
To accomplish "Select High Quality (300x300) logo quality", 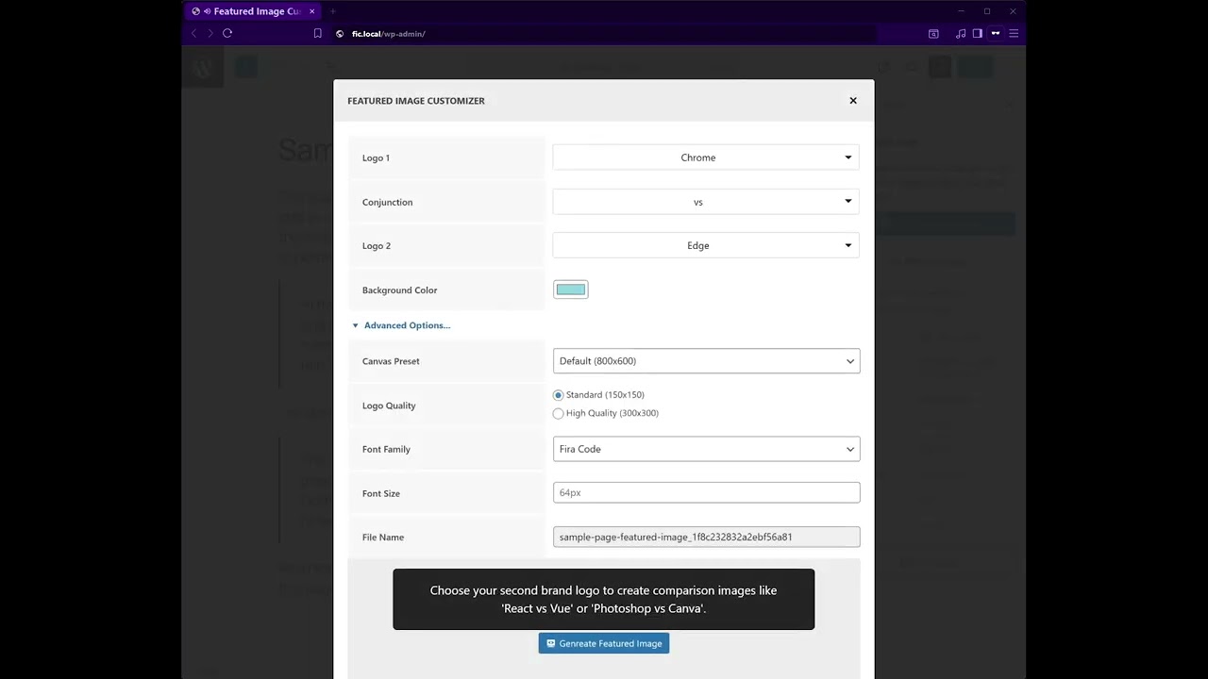I will [x=558, y=413].
